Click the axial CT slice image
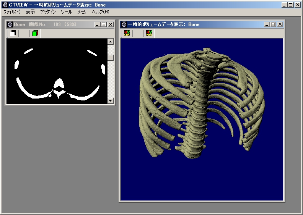303x215 pixels. click(57, 71)
